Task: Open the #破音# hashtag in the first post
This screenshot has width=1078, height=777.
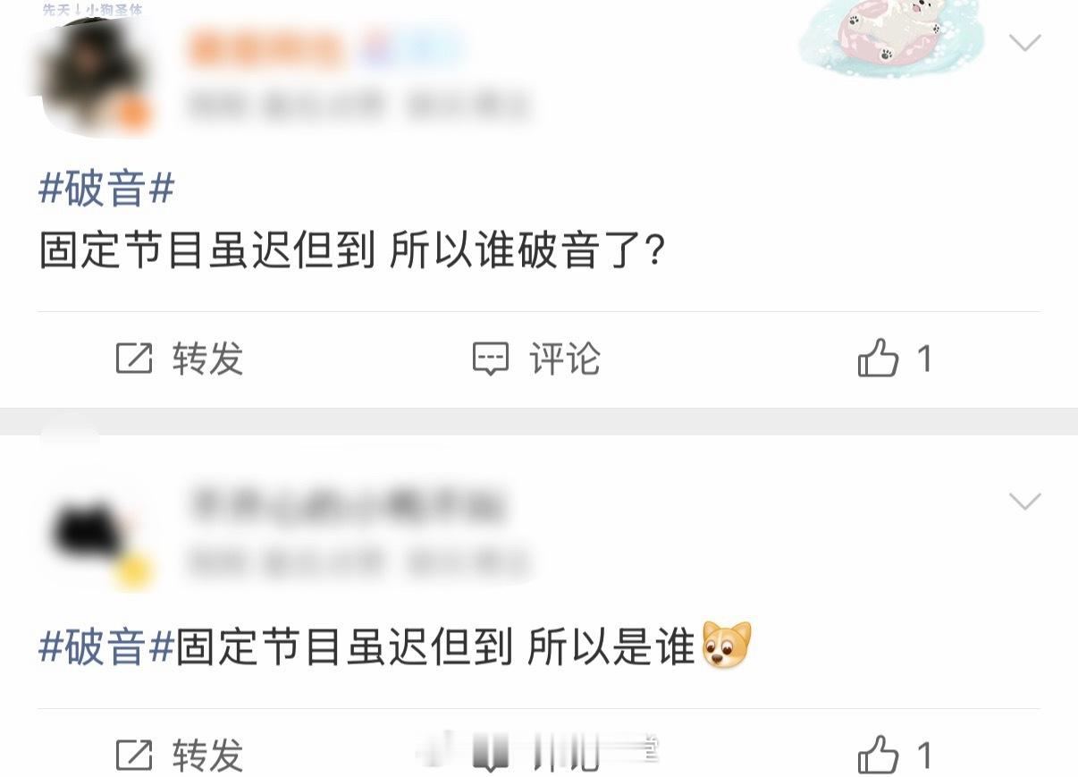Action: click(x=106, y=189)
